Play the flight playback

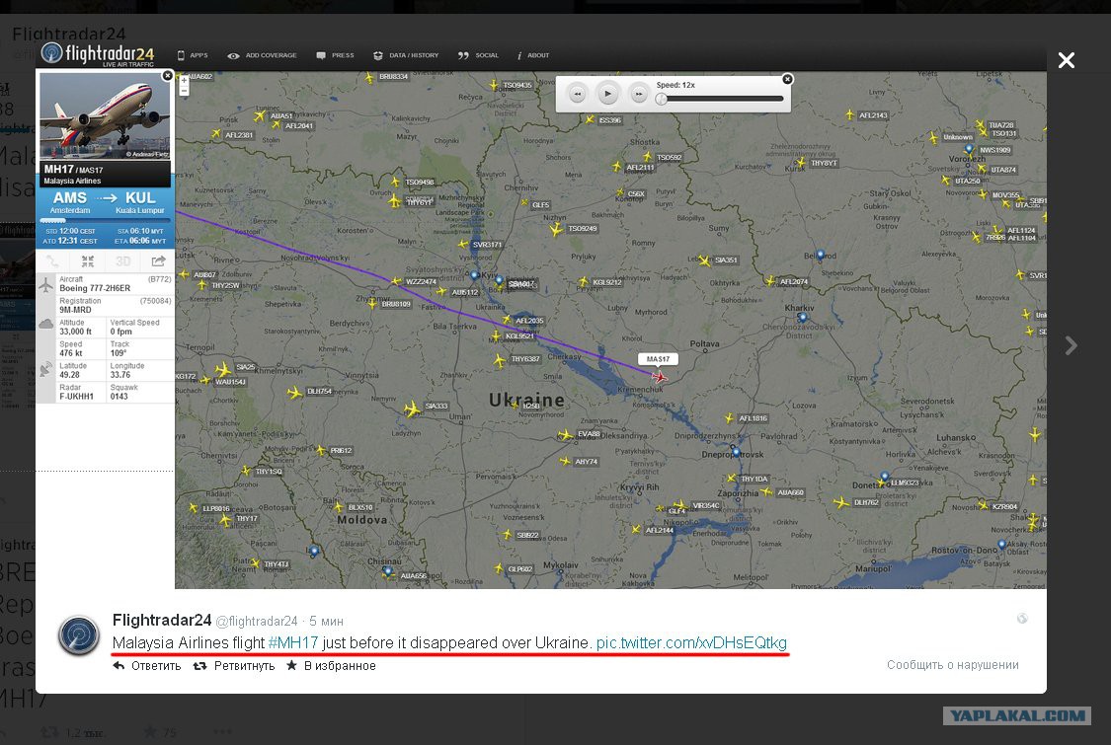tap(607, 94)
